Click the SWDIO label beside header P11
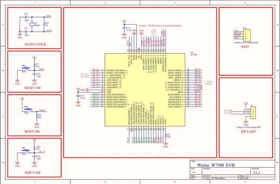This screenshot has width=280, height=184. pos(237,35)
